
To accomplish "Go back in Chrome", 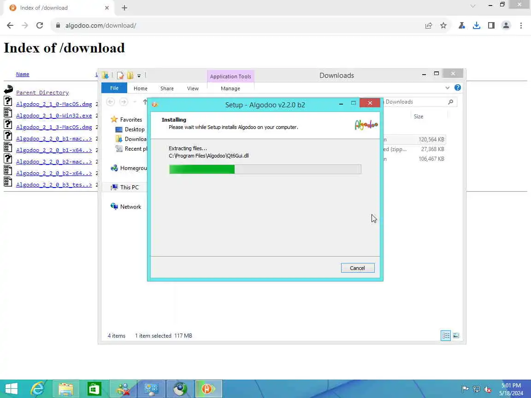I will [10, 25].
